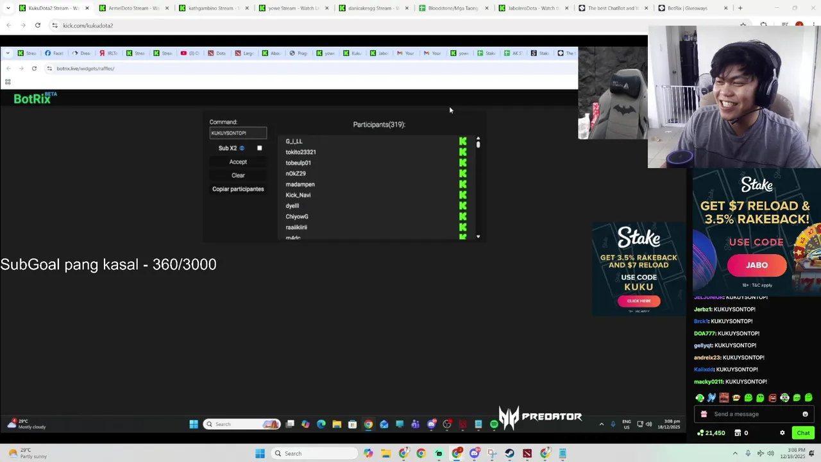Select the red angry block emote
Viewport: 821px width, 462px height.
(x=772, y=398)
